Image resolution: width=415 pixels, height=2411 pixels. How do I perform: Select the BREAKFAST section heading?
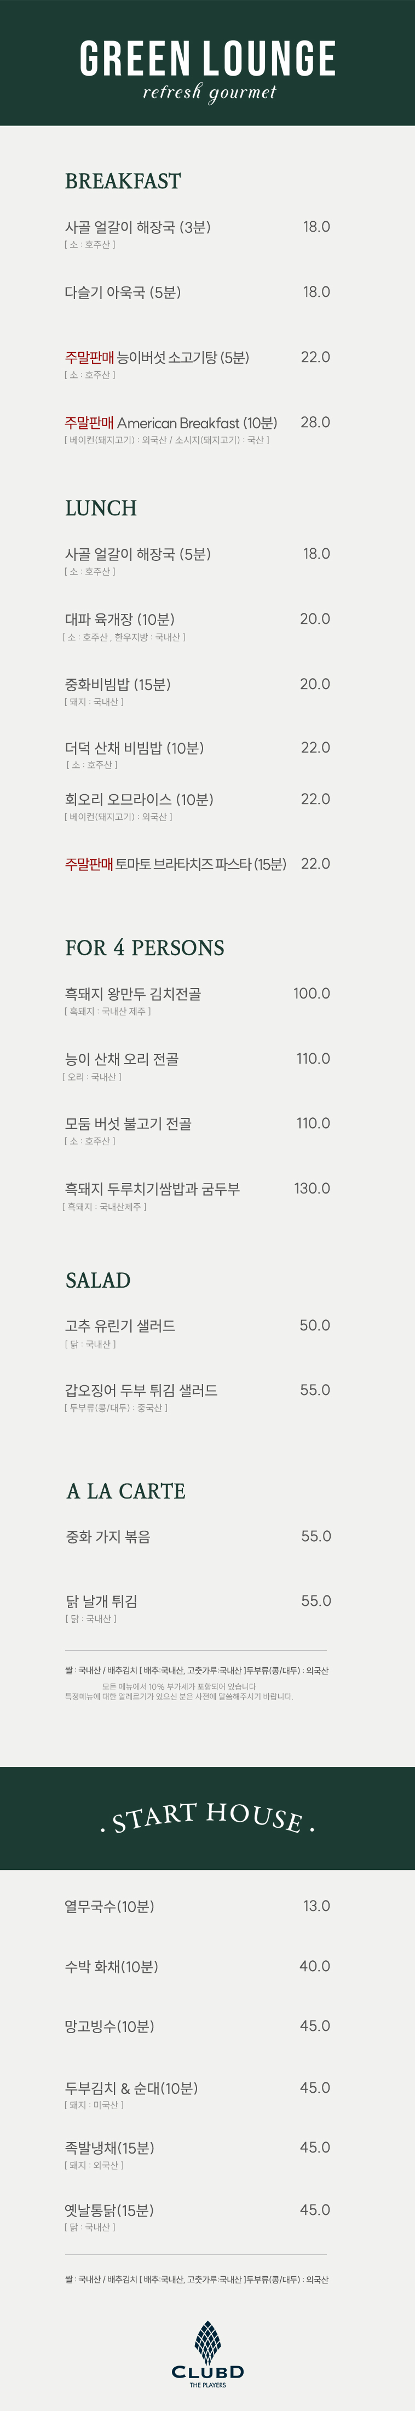pos(123,182)
